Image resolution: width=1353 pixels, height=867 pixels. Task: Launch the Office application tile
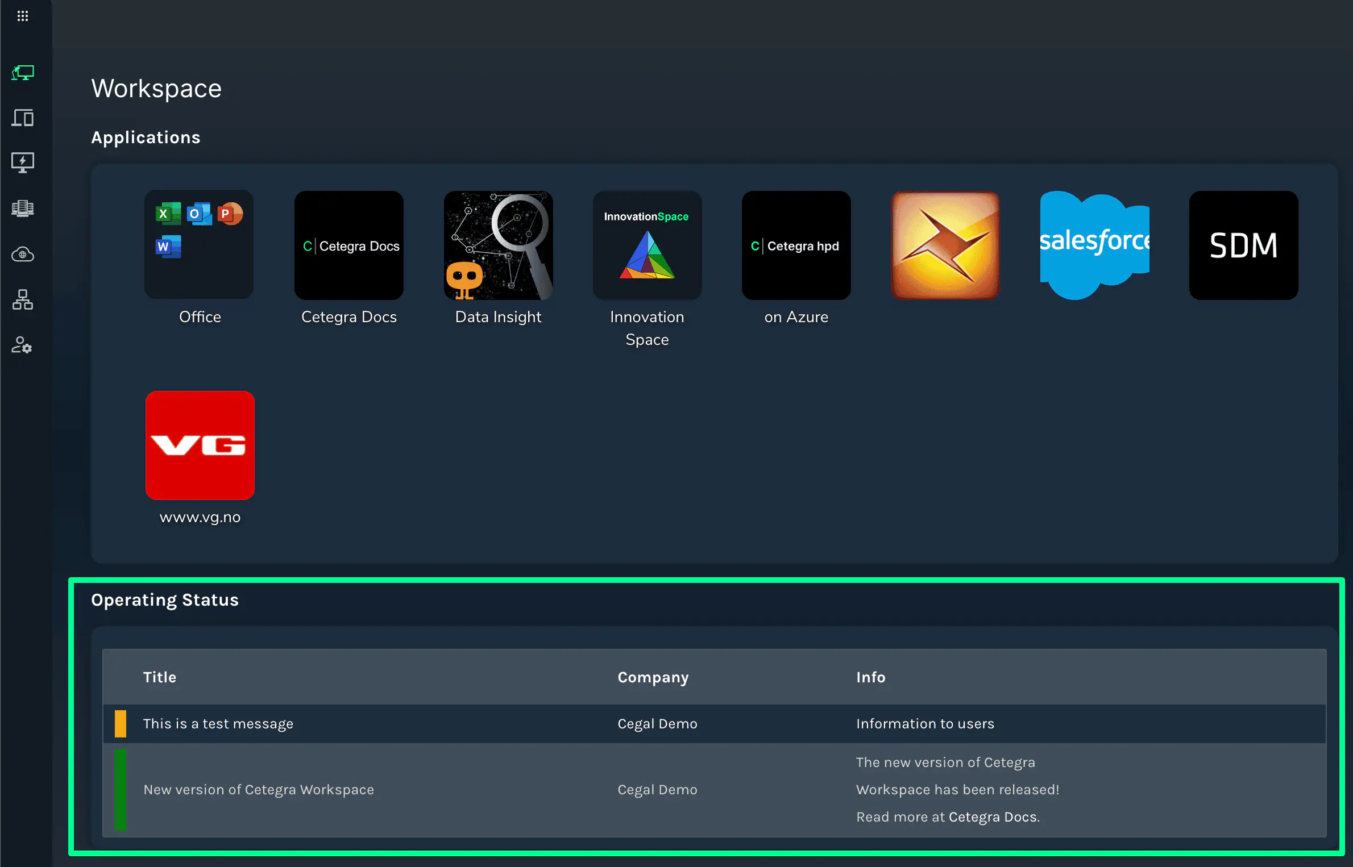200,245
